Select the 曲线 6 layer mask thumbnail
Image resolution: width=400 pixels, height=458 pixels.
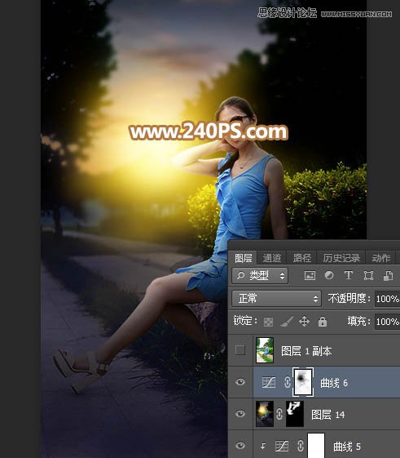pyautogui.click(x=303, y=382)
